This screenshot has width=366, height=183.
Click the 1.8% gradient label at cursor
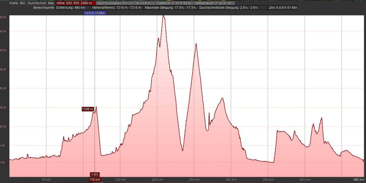(x=95, y=174)
